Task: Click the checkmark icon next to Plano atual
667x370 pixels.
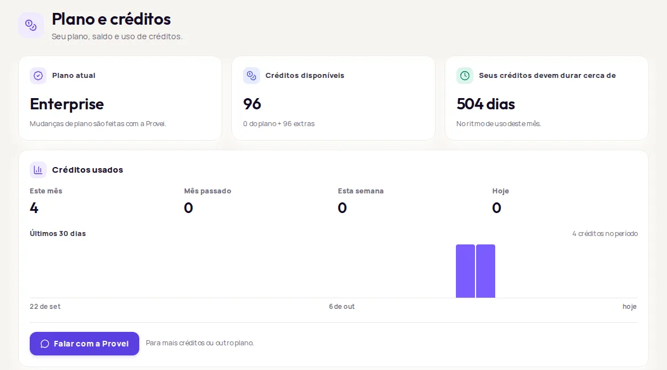Action: (x=38, y=76)
